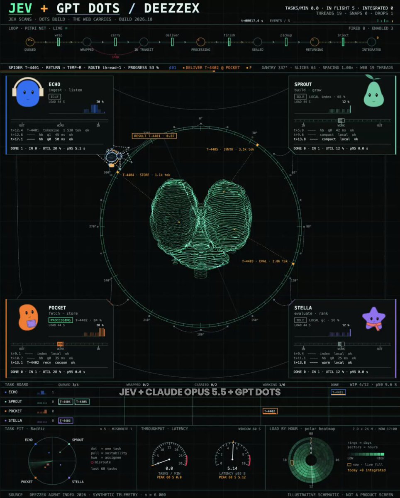This screenshot has height=498, width=400.
Task: Click the T-4404 STORE 1.1k tok label
Action: coord(146,175)
